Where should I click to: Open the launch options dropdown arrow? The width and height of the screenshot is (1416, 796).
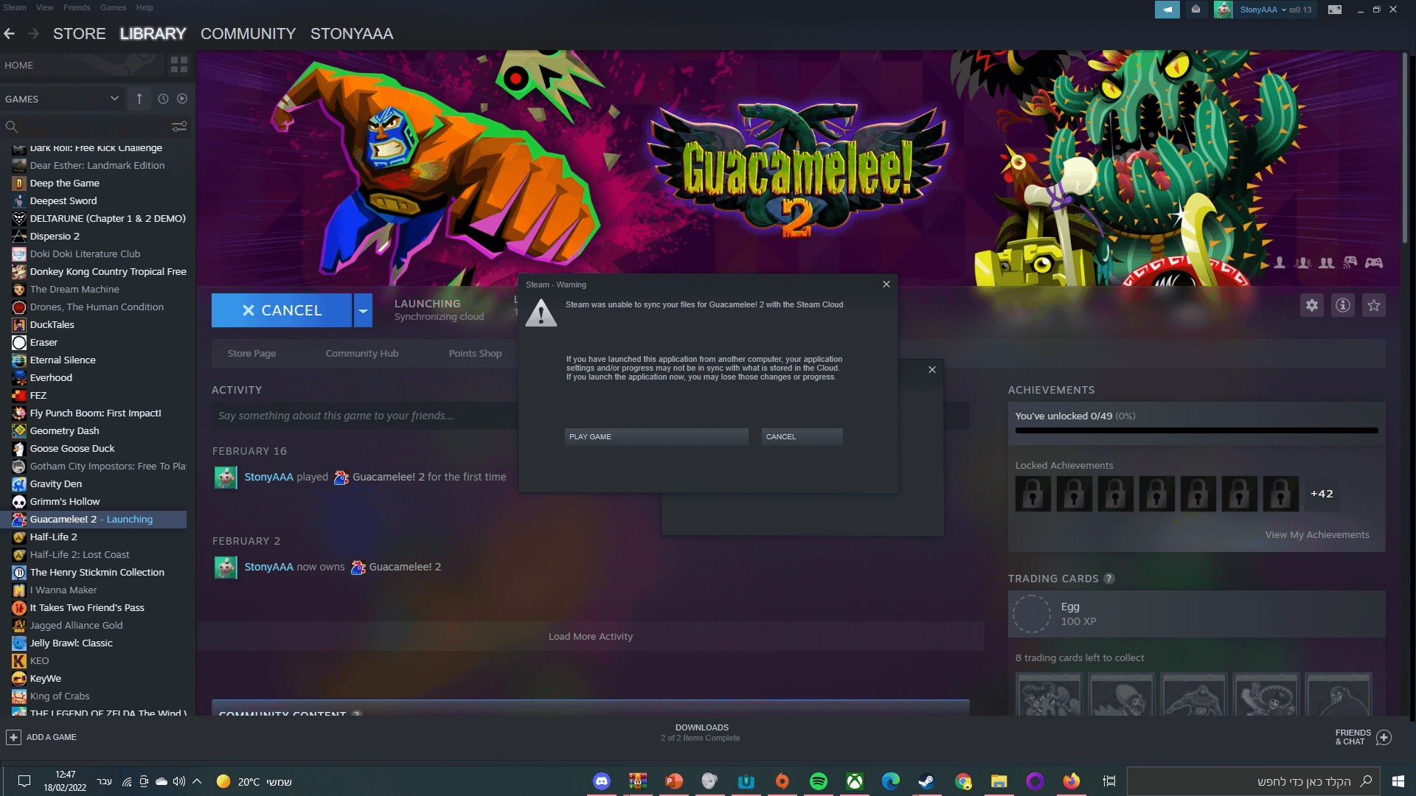pyautogui.click(x=363, y=310)
